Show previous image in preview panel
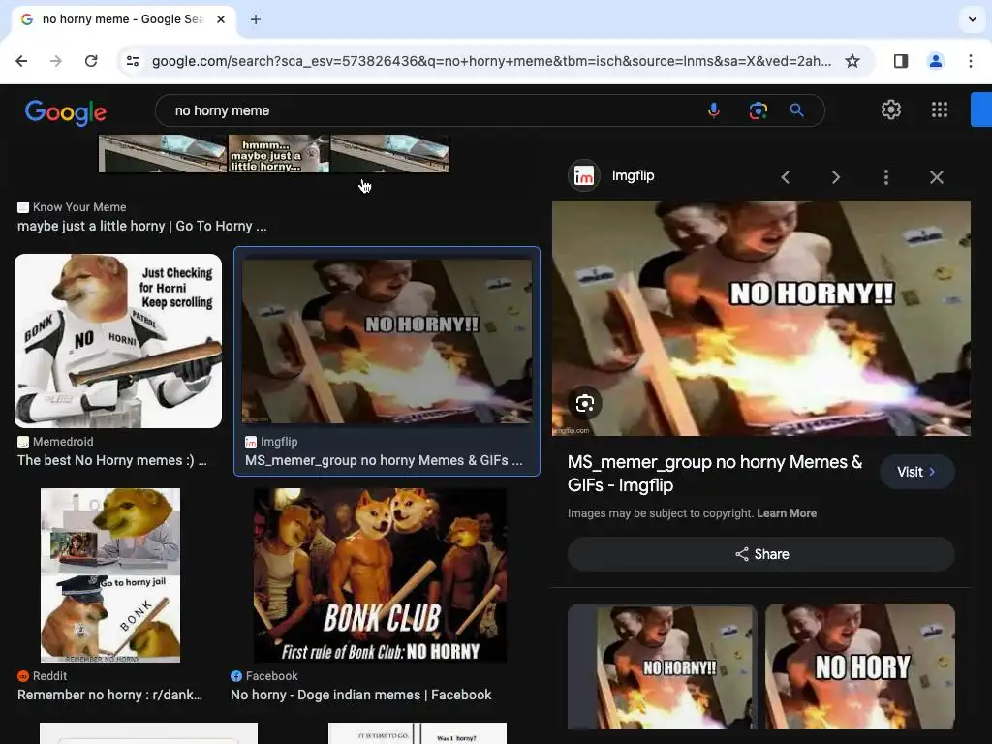The height and width of the screenshot is (744, 992). [785, 177]
